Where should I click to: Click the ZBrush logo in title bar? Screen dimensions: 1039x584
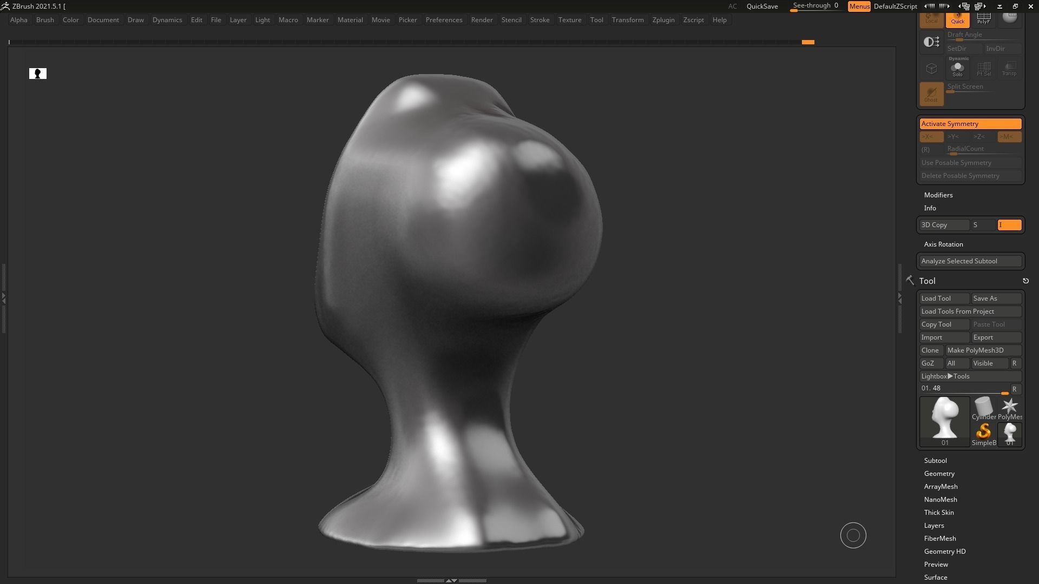click(5, 6)
